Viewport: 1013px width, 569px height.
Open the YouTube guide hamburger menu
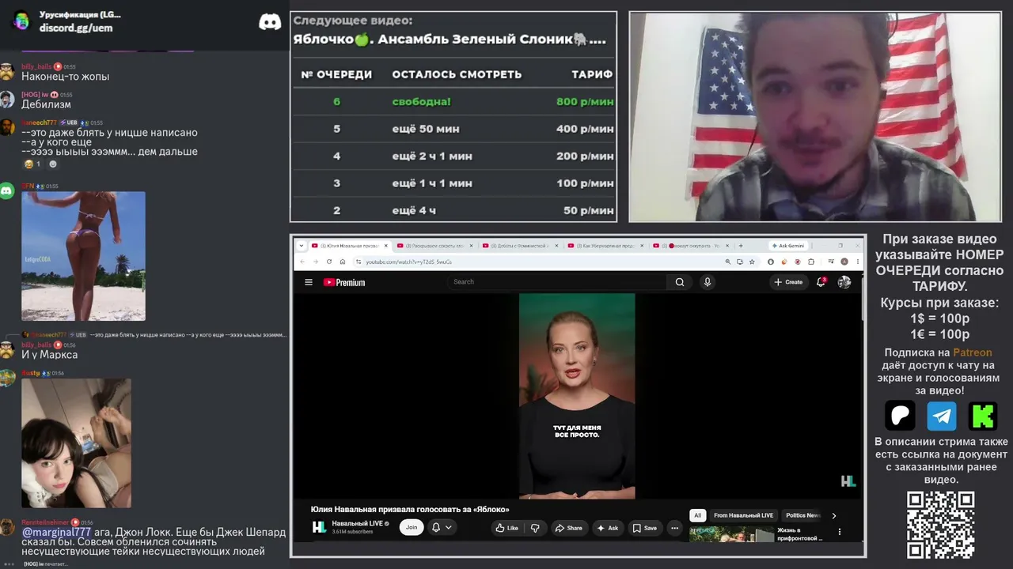click(309, 282)
